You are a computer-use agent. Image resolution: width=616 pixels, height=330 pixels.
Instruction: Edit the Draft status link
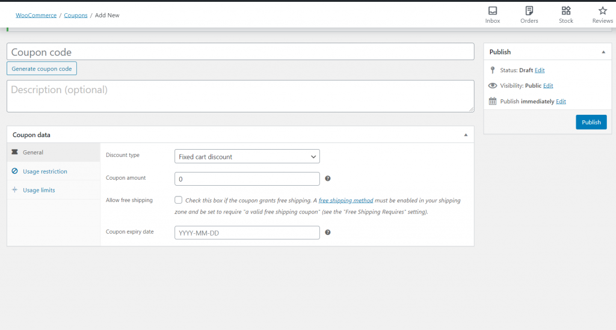point(540,70)
